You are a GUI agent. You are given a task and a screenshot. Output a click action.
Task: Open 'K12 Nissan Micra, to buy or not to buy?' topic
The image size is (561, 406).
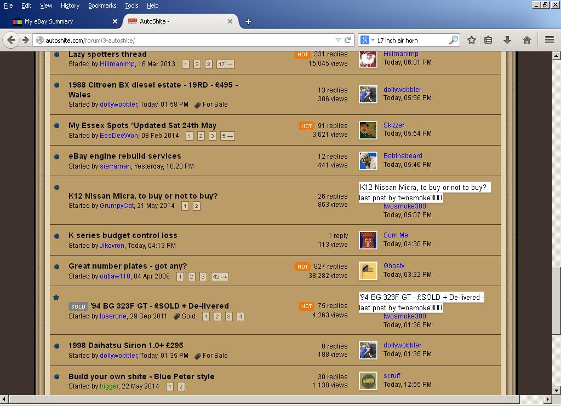(143, 196)
